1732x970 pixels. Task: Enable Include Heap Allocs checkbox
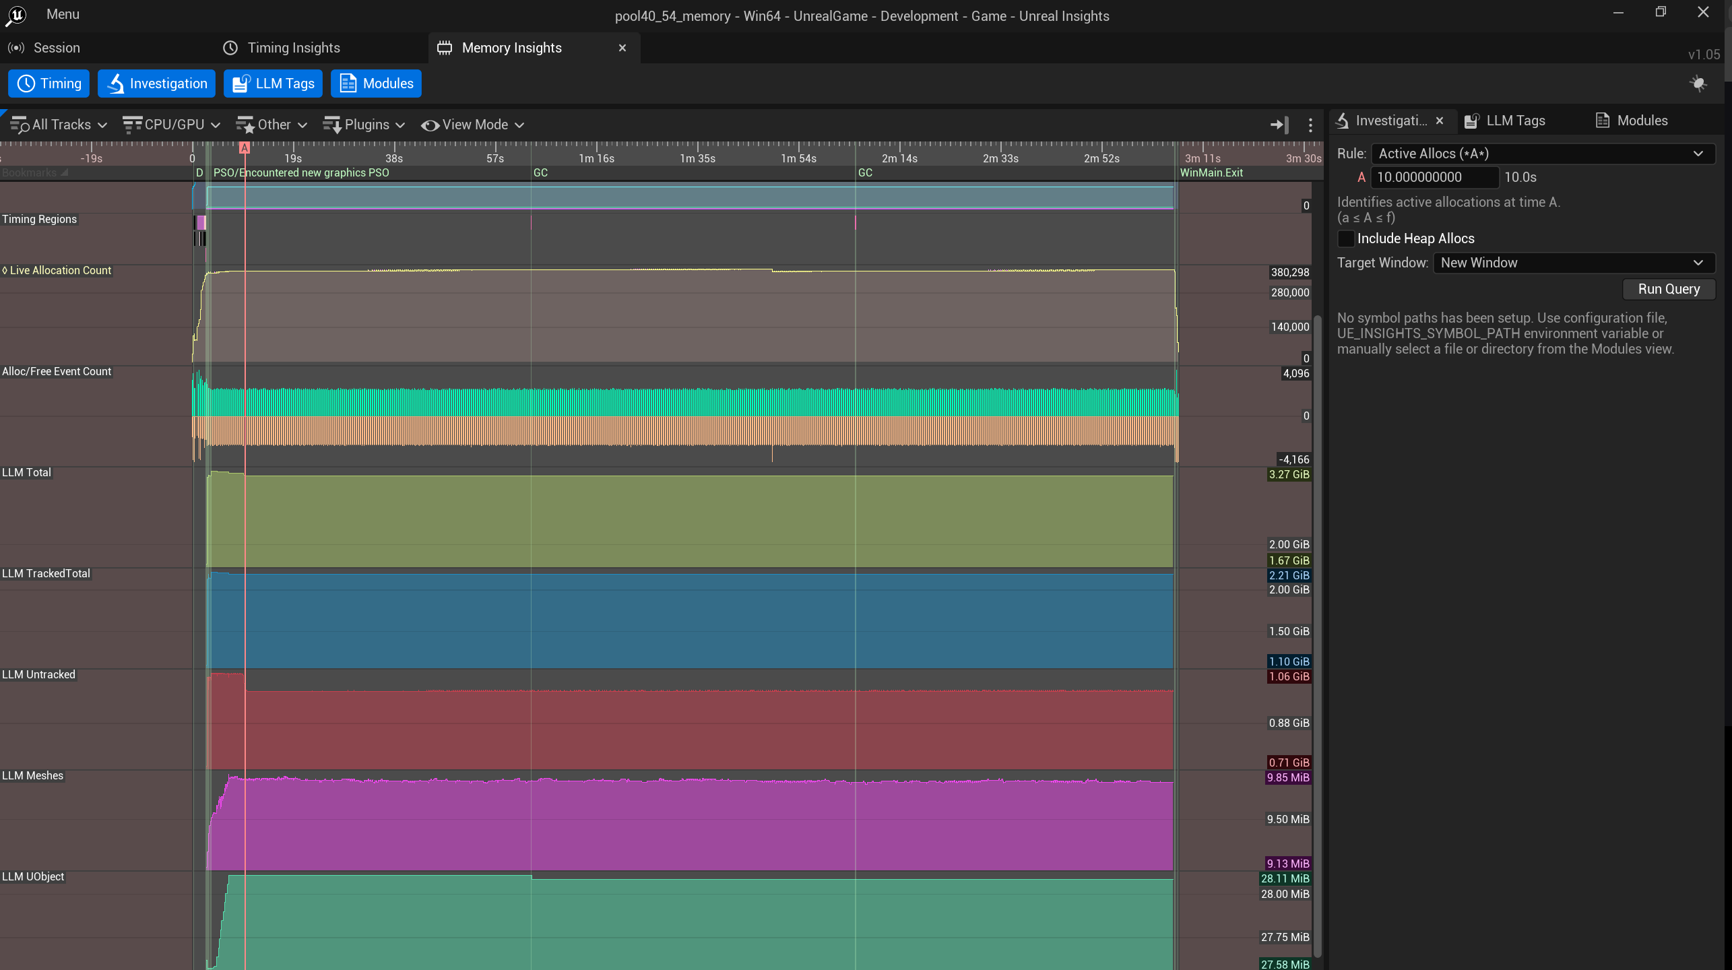point(1346,238)
